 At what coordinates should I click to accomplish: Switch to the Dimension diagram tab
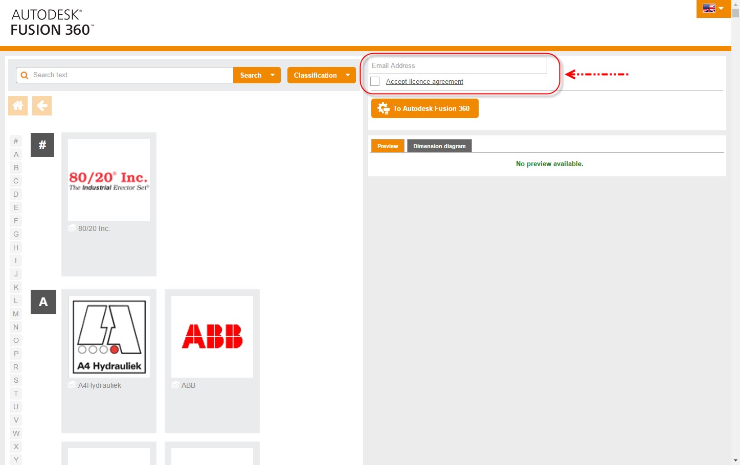pos(439,146)
